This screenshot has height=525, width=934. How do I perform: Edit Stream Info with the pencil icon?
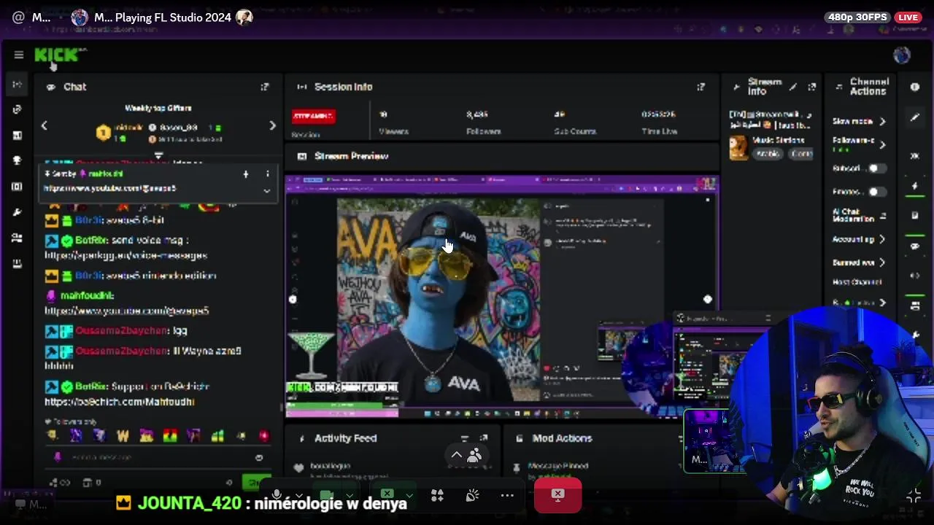click(x=793, y=87)
